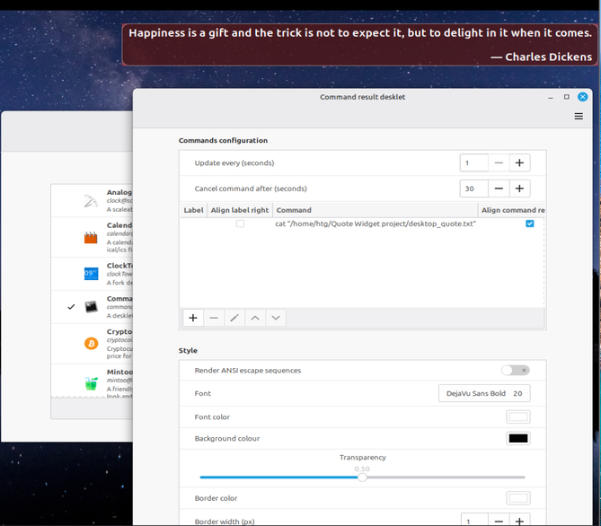Decrease Border width value
The width and height of the screenshot is (601, 526).
click(x=499, y=521)
